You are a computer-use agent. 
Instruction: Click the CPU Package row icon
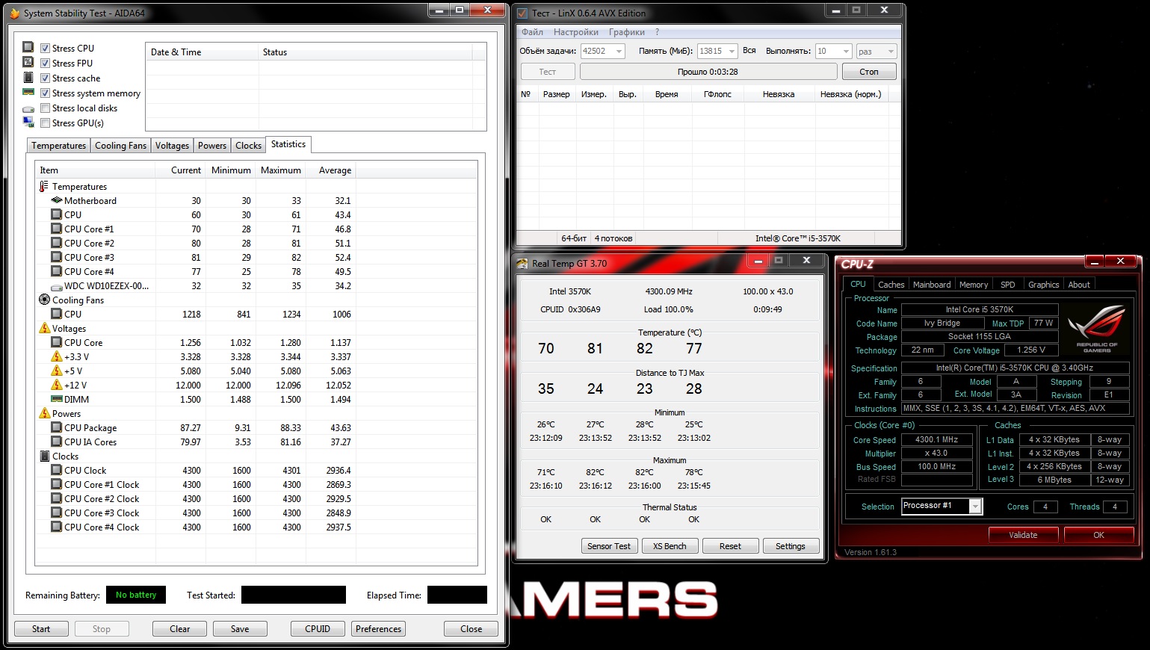point(56,428)
